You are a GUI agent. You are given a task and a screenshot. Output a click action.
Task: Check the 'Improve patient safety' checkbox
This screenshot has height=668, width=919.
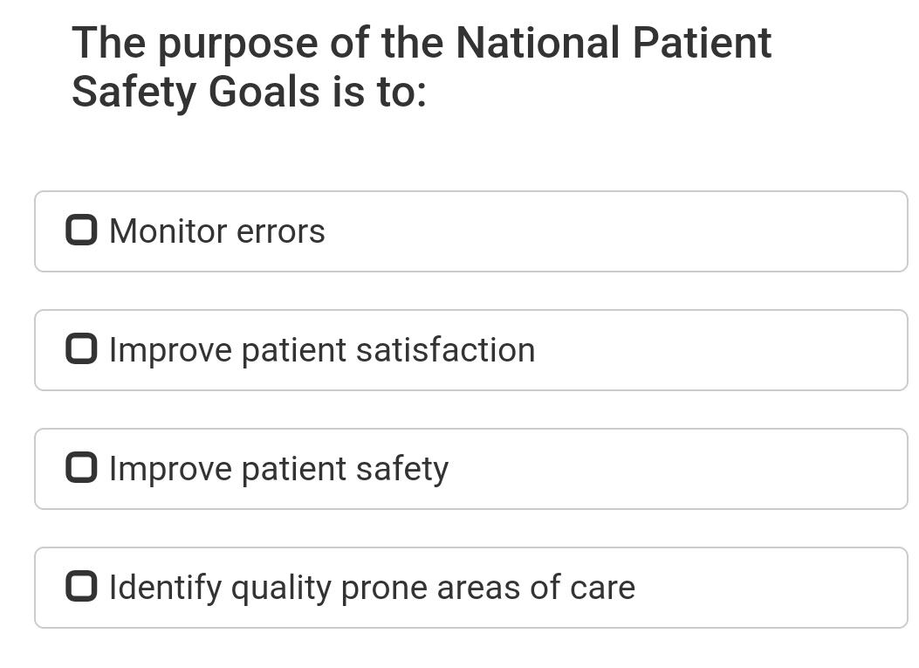pos(81,468)
